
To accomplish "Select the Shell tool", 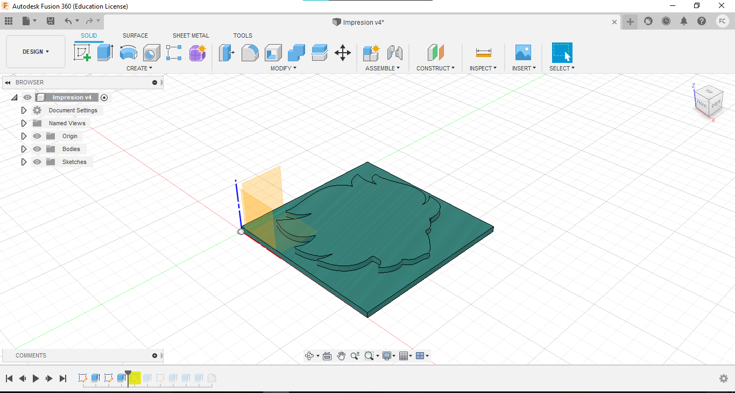I will [273, 53].
